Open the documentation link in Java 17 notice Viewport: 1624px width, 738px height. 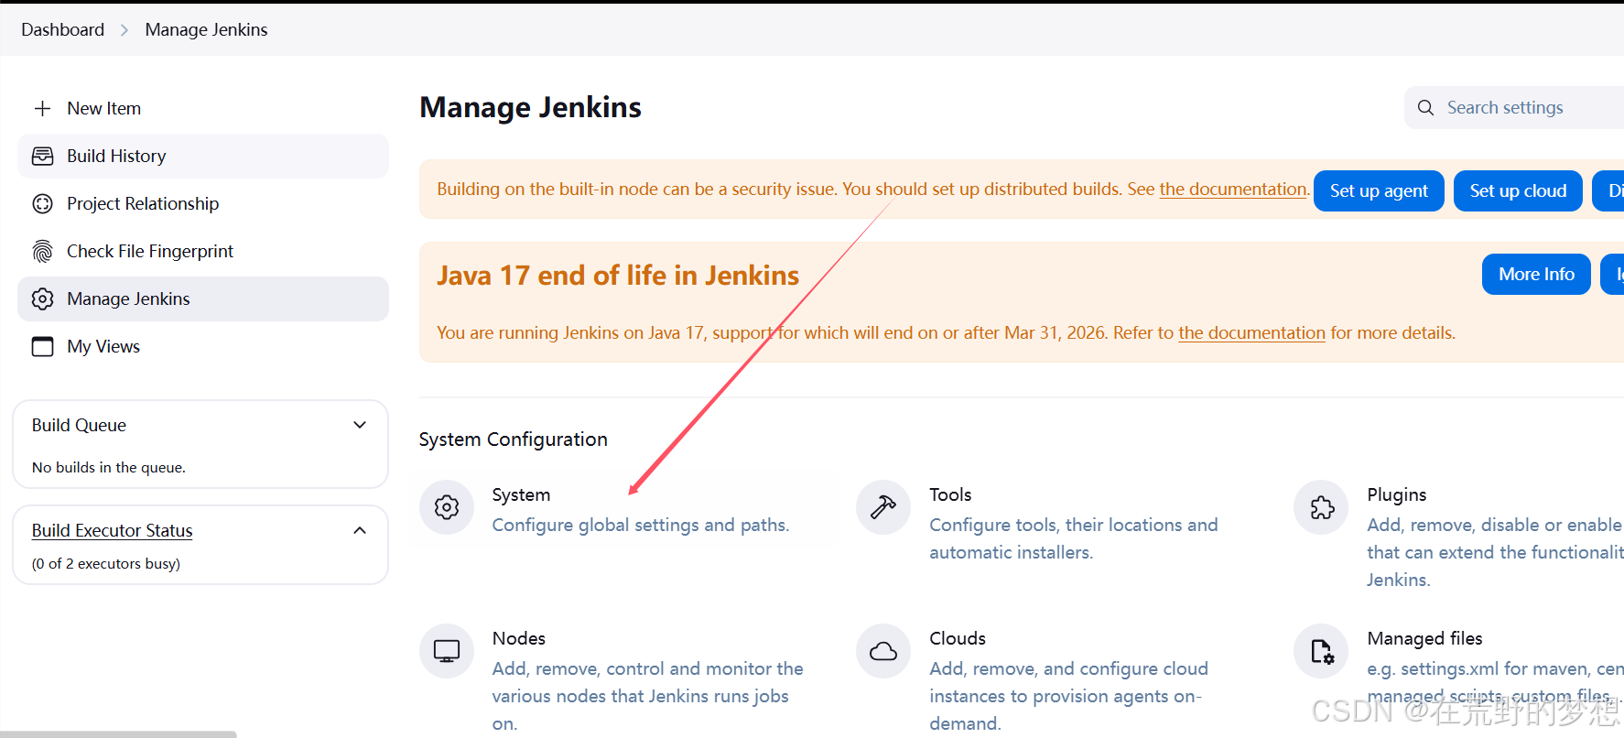coord(1251,332)
